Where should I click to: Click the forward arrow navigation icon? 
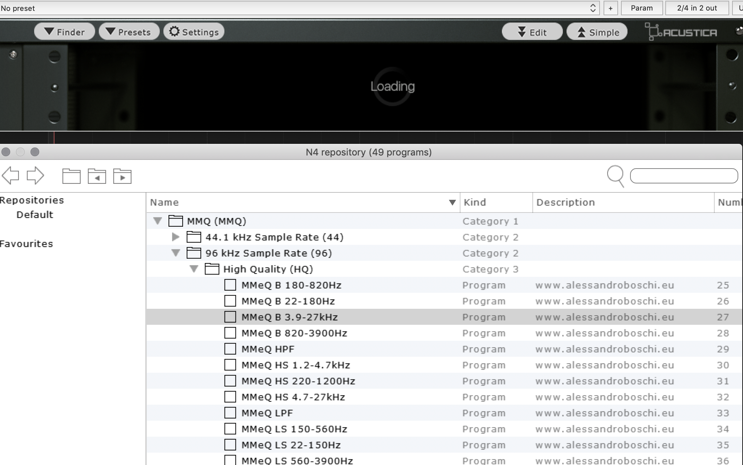[x=35, y=176]
